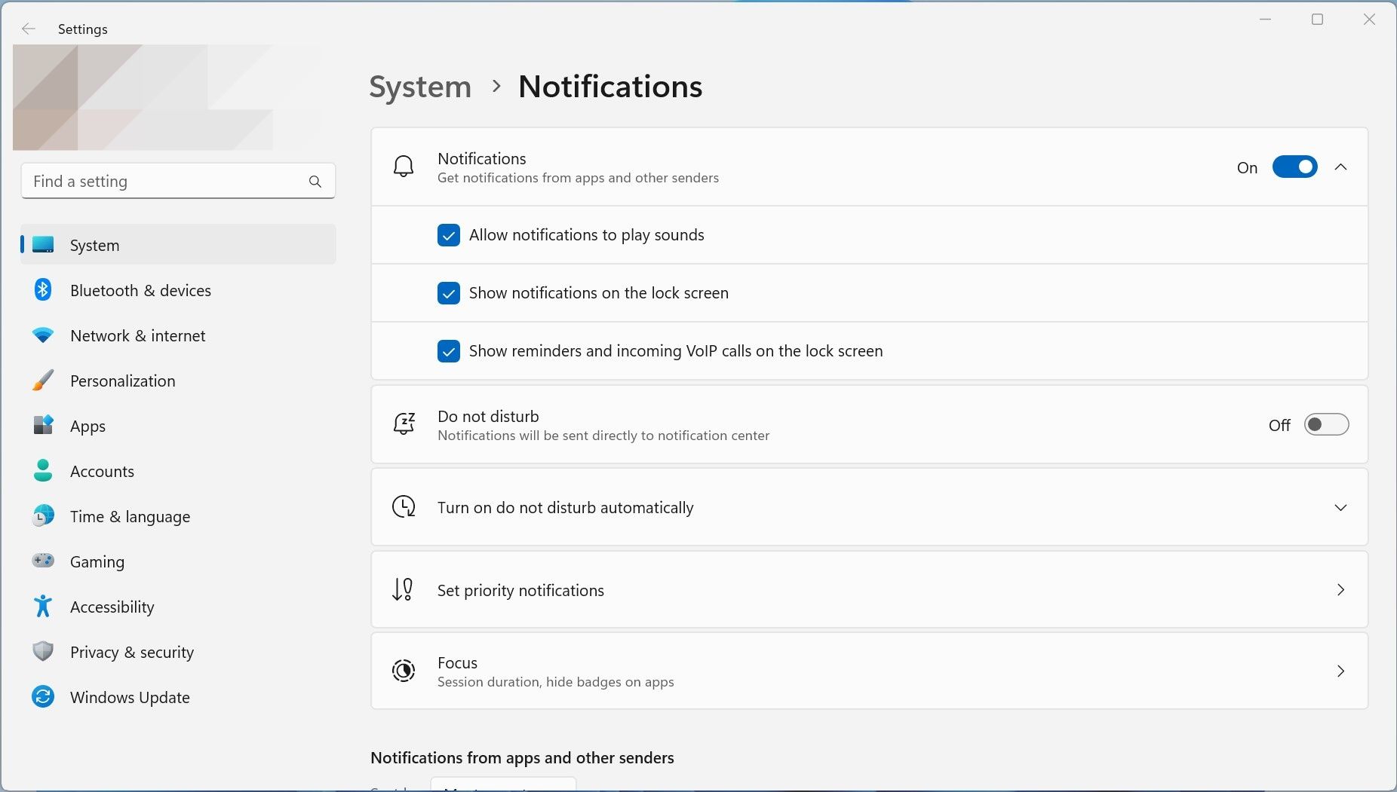Minimize the Settings window
The image size is (1397, 792).
[1266, 20]
